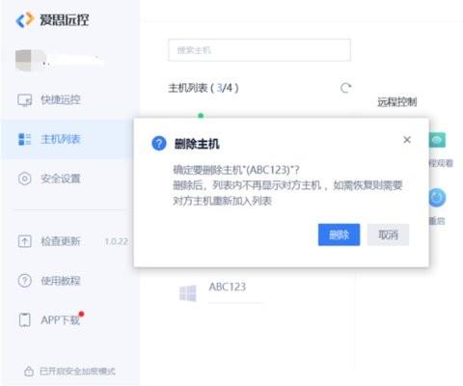Confirm with the blue 删除 button
463x386 pixels.
[339, 234]
